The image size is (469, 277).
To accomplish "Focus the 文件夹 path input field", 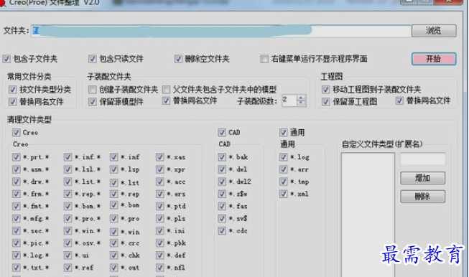I will click(221, 31).
